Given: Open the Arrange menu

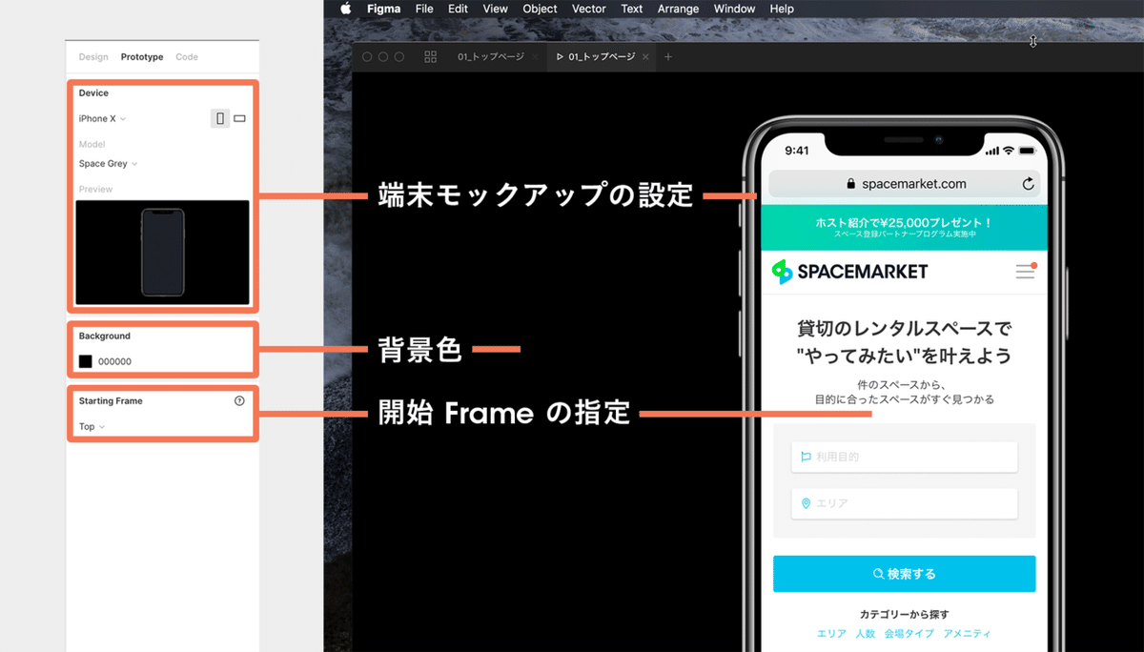Looking at the screenshot, I should coord(679,9).
